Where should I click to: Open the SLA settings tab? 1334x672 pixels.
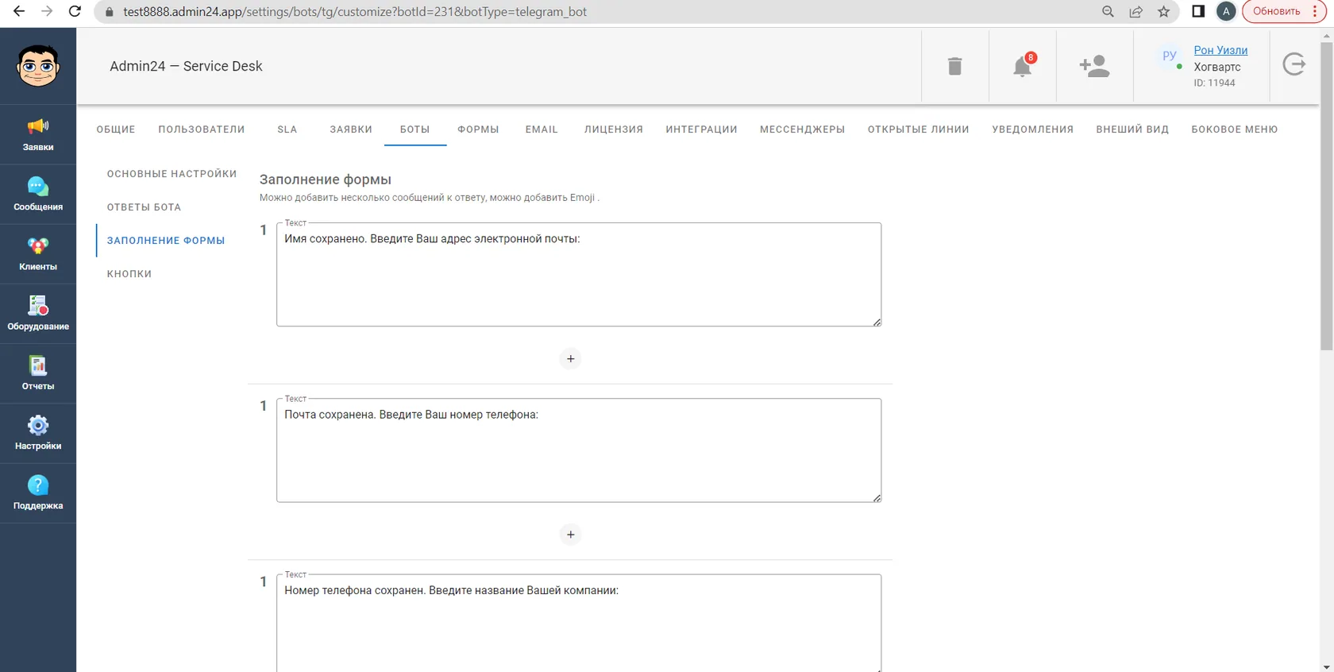click(287, 129)
